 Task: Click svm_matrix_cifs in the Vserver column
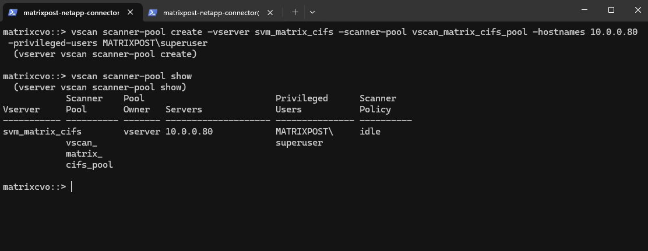coord(42,132)
